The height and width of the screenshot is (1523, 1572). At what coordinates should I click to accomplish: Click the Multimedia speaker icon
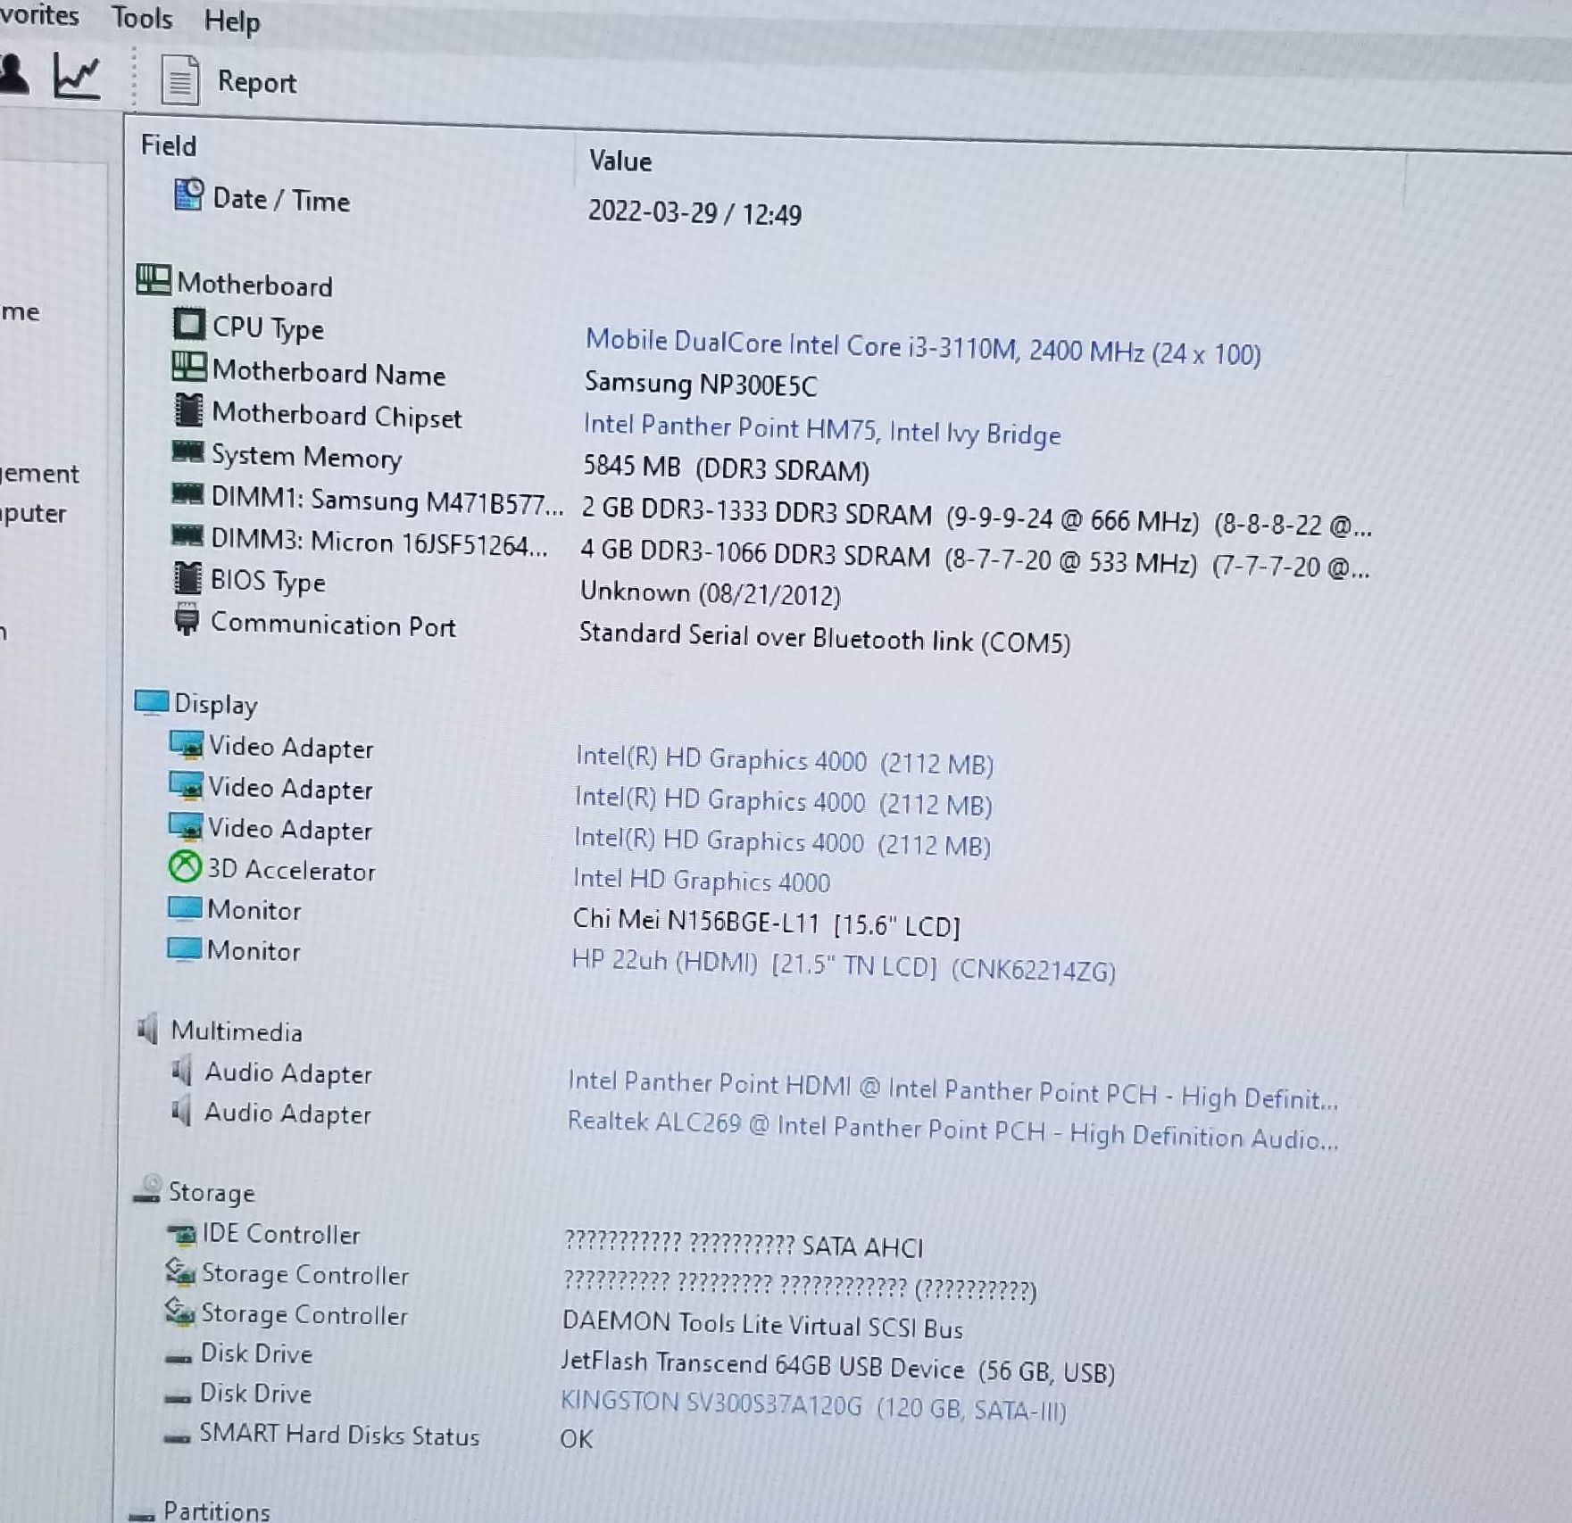tap(148, 1030)
